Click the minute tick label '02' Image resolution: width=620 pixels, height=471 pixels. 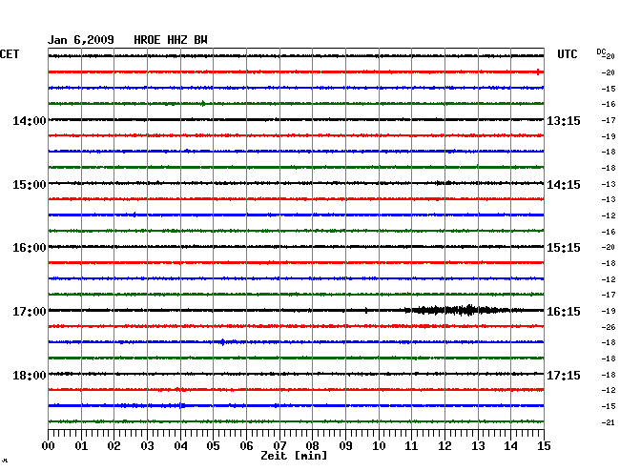[x=114, y=445]
